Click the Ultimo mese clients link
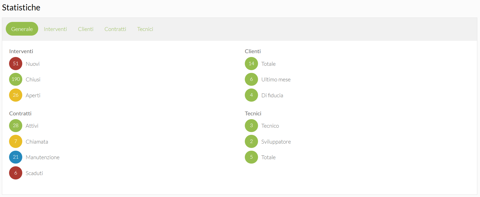480x197 pixels. click(x=276, y=79)
